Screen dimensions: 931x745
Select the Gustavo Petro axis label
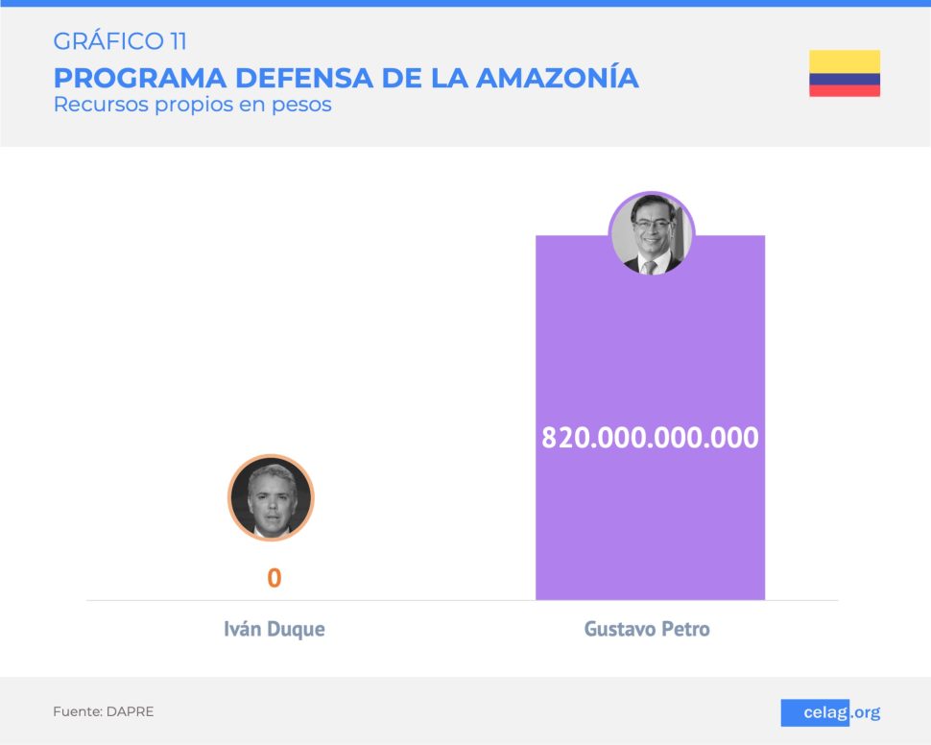pyautogui.click(x=647, y=629)
